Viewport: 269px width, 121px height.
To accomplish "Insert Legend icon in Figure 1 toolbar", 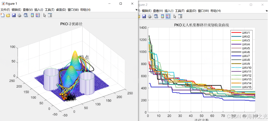I will click(x=38, y=15).
